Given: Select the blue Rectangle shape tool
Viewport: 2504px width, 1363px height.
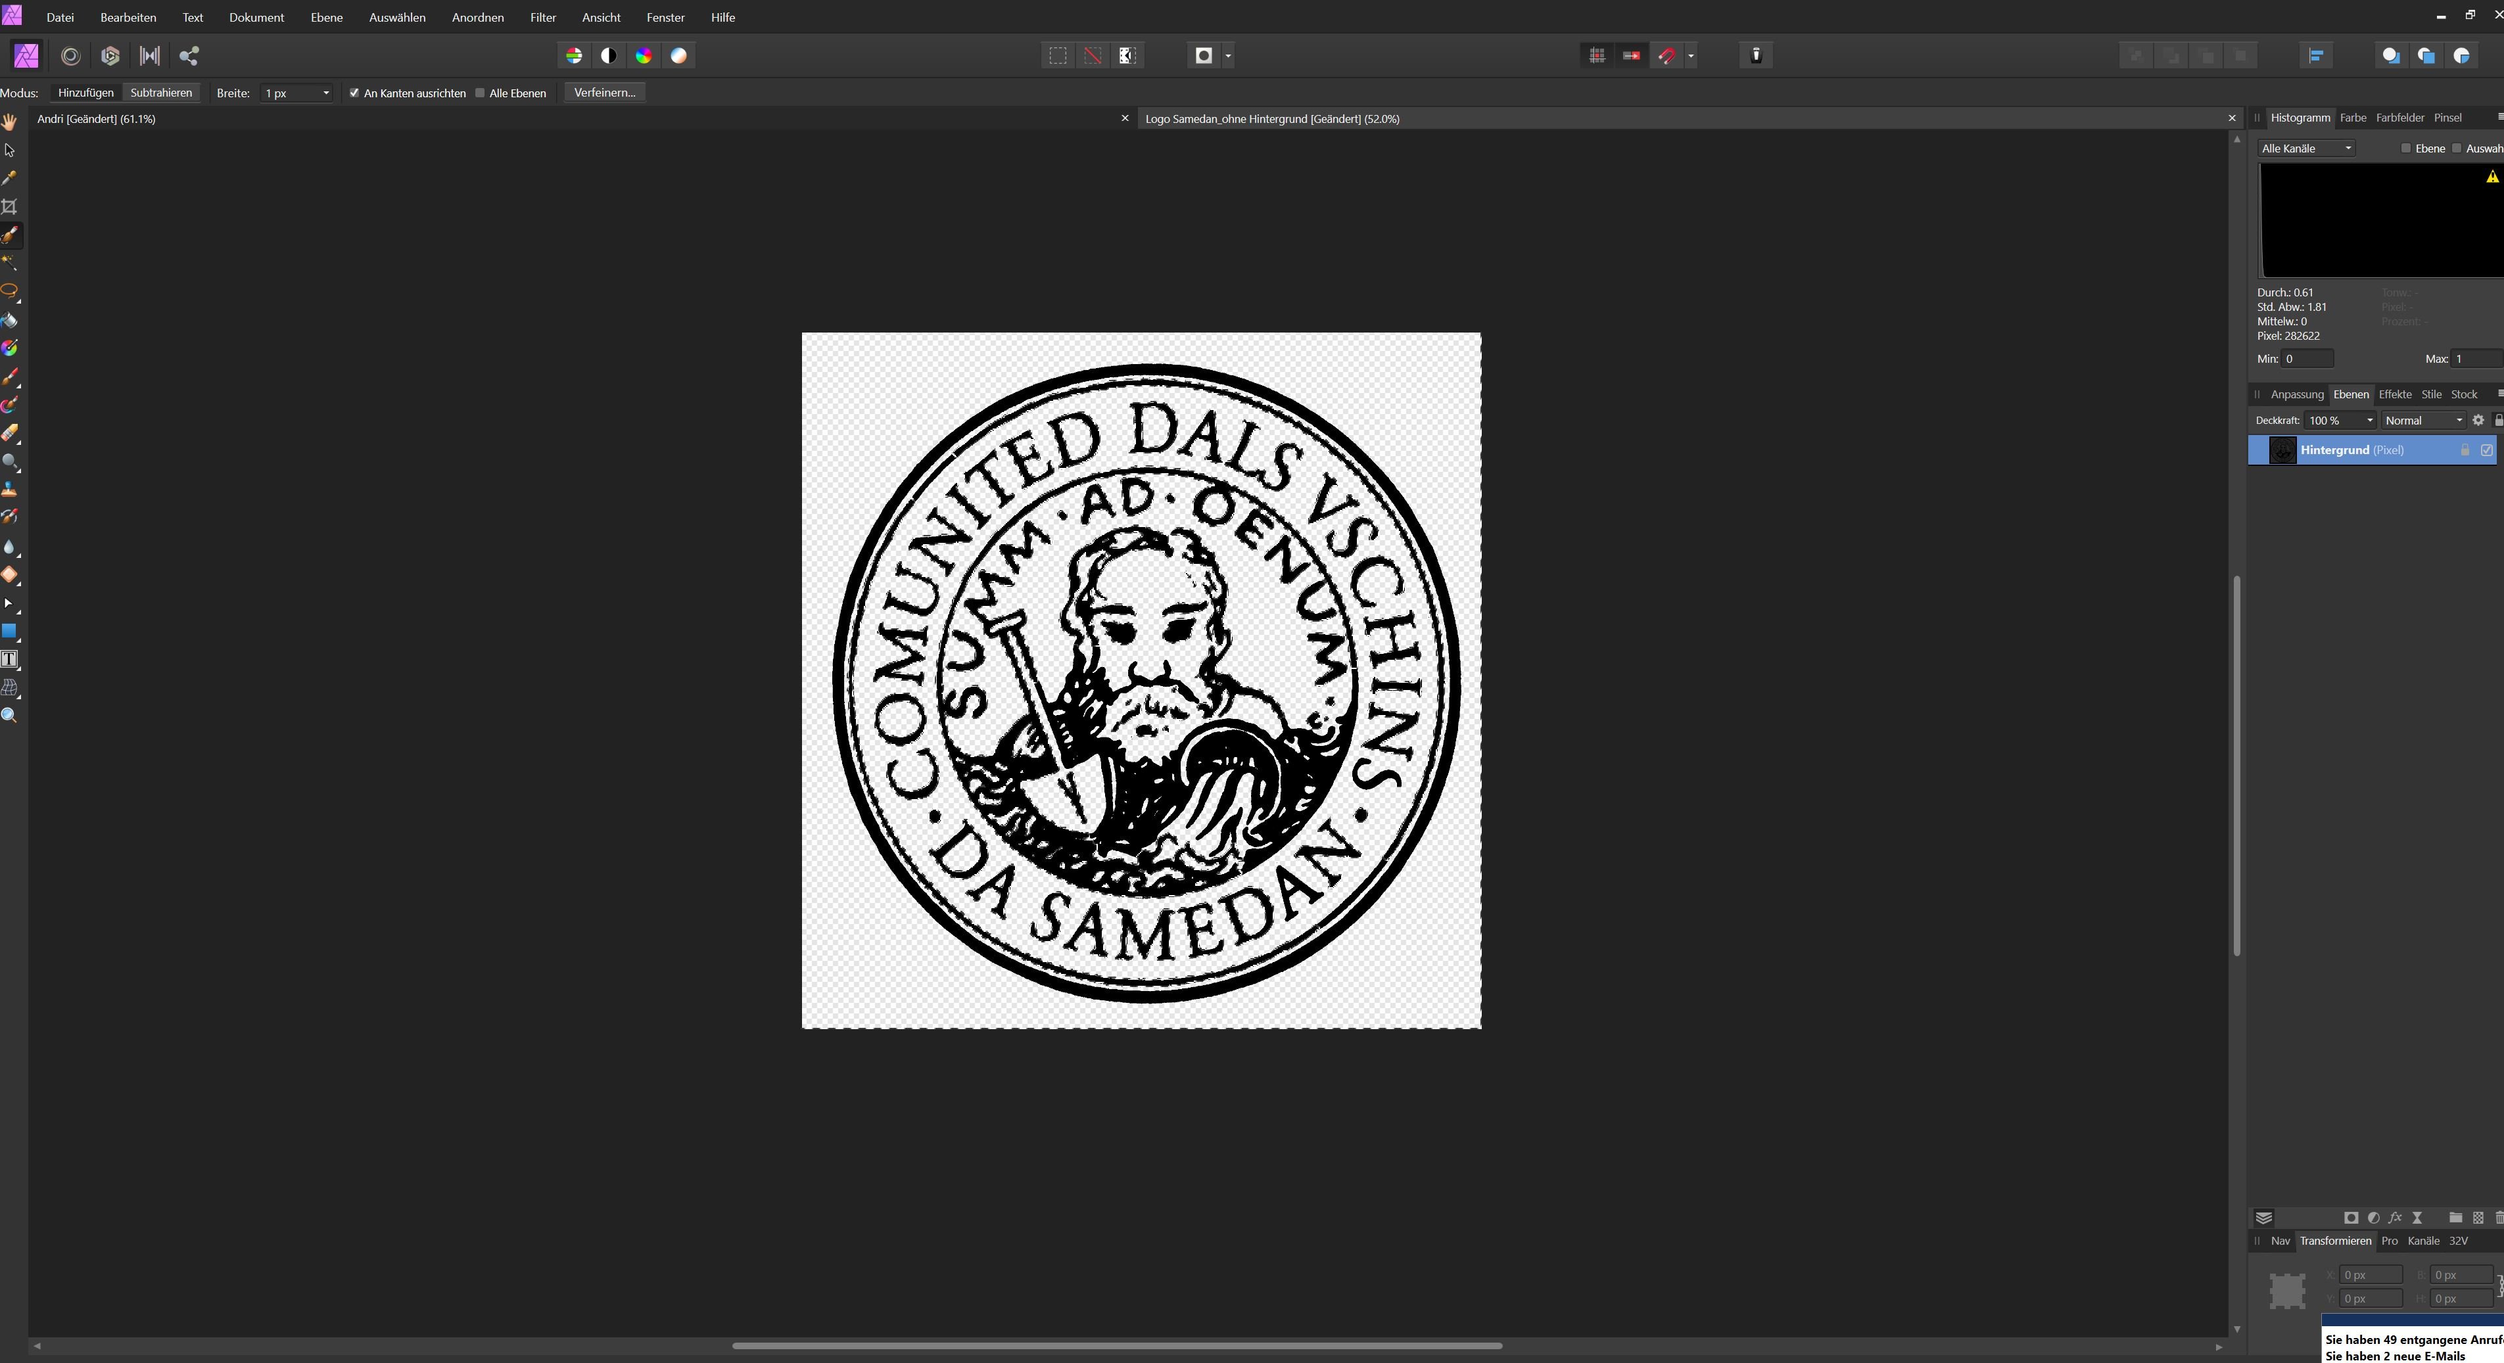Looking at the screenshot, I should pyautogui.click(x=10, y=632).
